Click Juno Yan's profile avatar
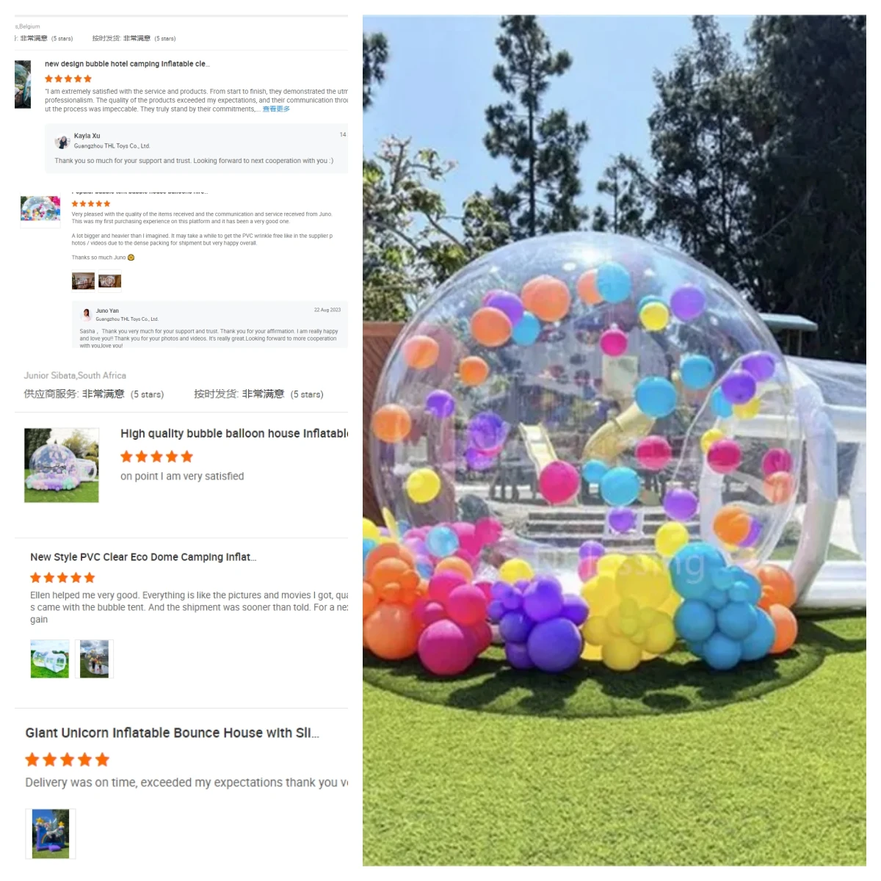 87,314
